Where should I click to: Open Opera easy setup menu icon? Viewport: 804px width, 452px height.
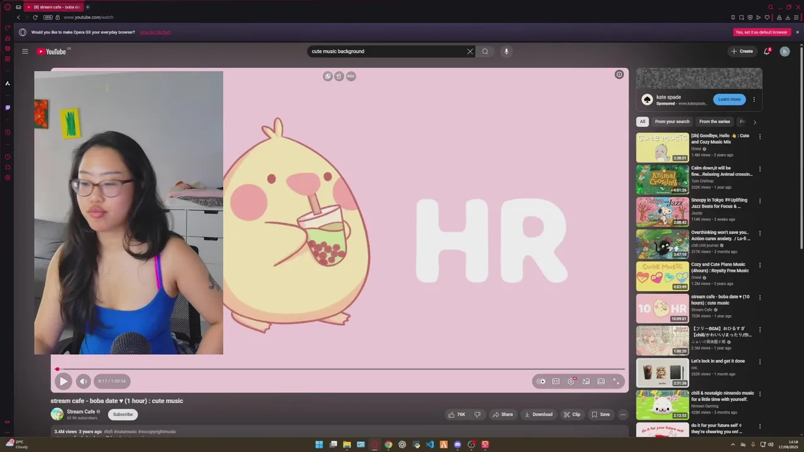click(796, 18)
